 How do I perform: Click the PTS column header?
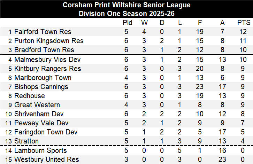point(244,23)
